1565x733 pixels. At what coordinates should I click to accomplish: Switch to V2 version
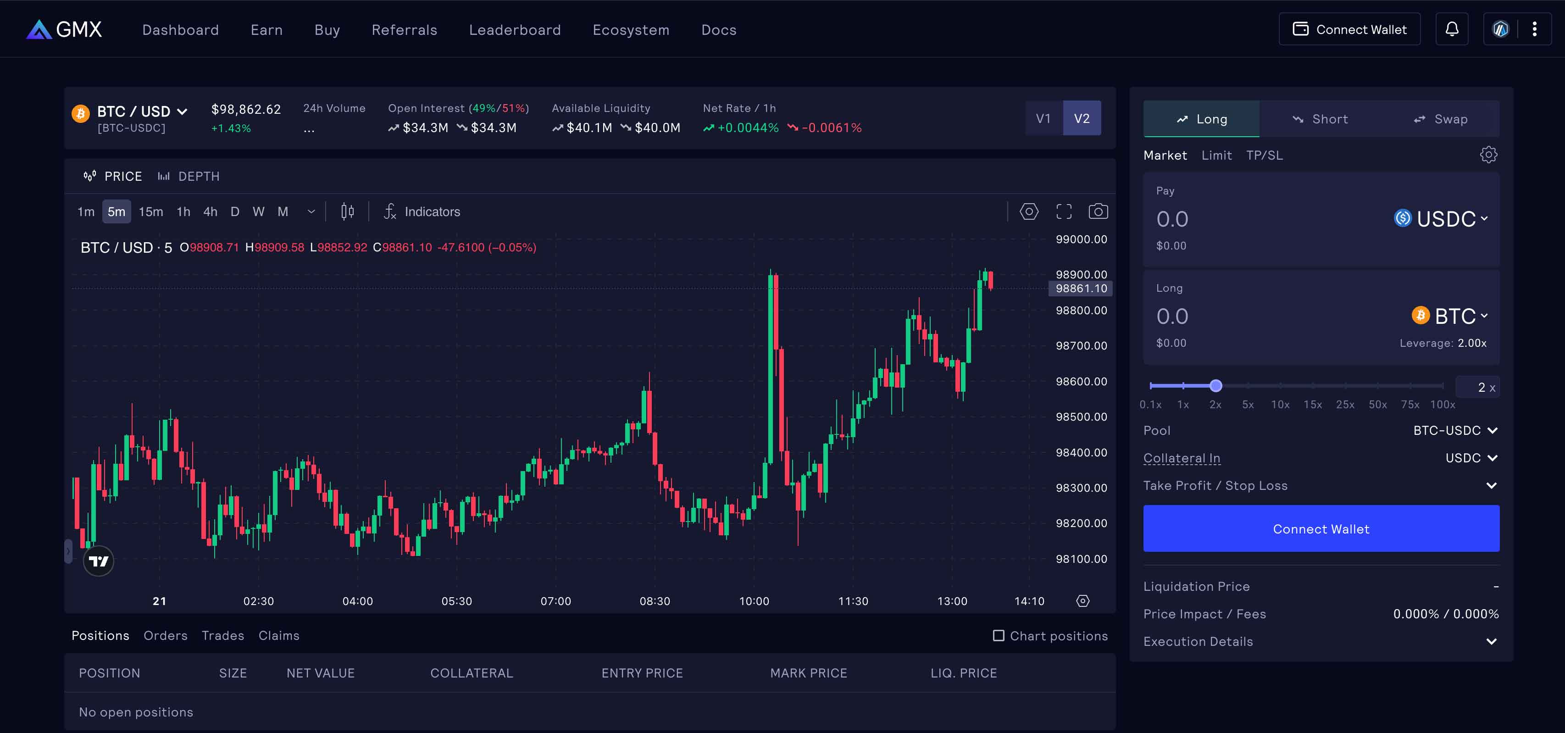click(x=1082, y=118)
